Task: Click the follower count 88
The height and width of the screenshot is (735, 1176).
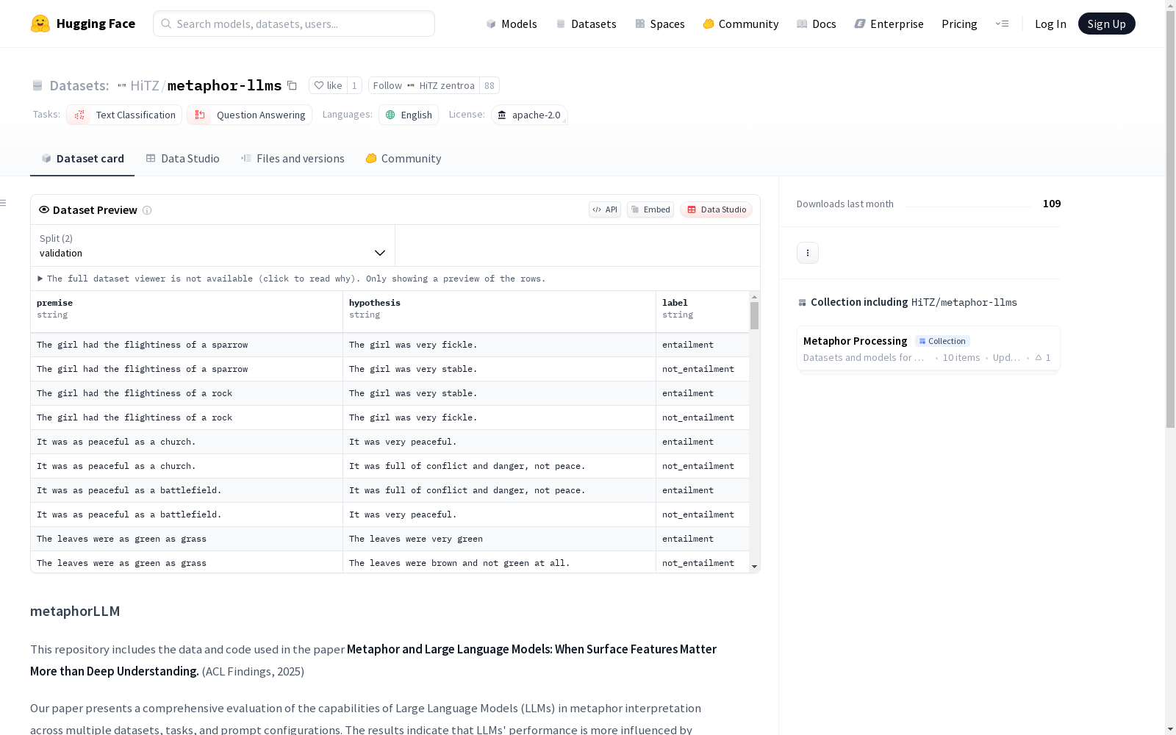Action: click(x=490, y=85)
